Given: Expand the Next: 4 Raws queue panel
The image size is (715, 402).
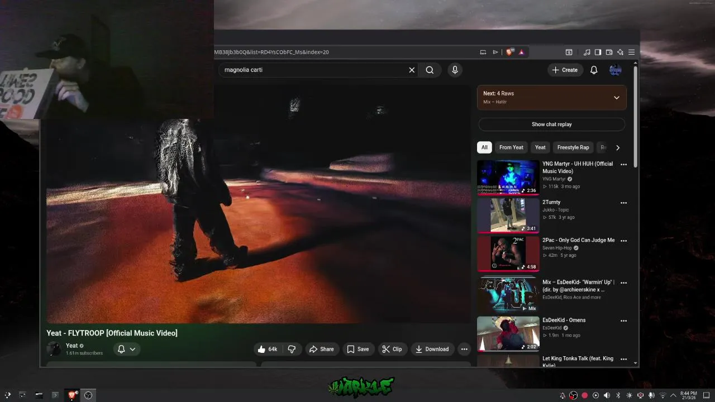Looking at the screenshot, I should click(x=616, y=98).
